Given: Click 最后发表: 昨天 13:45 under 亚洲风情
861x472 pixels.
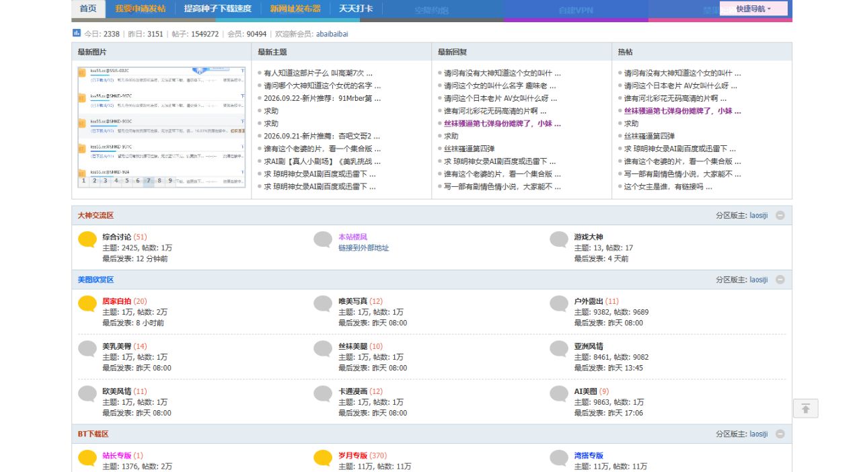Looking at the screenshot, I should pos(609,368).
